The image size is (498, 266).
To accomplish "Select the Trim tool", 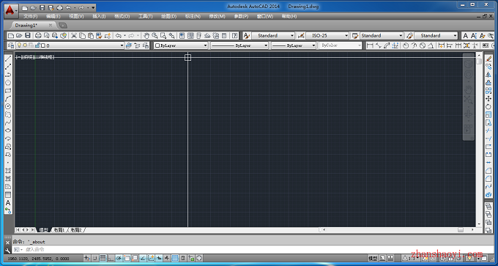I will tap(488, 130).
